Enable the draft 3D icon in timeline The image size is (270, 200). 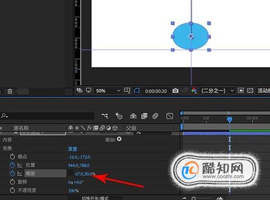119,116
